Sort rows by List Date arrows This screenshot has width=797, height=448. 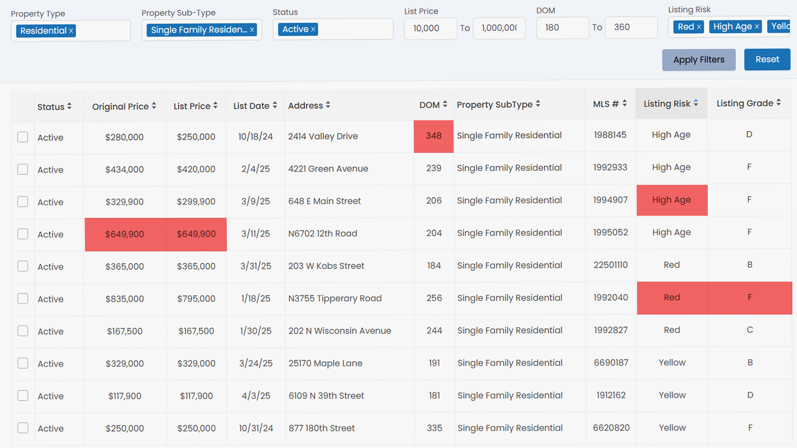[275, 105]
